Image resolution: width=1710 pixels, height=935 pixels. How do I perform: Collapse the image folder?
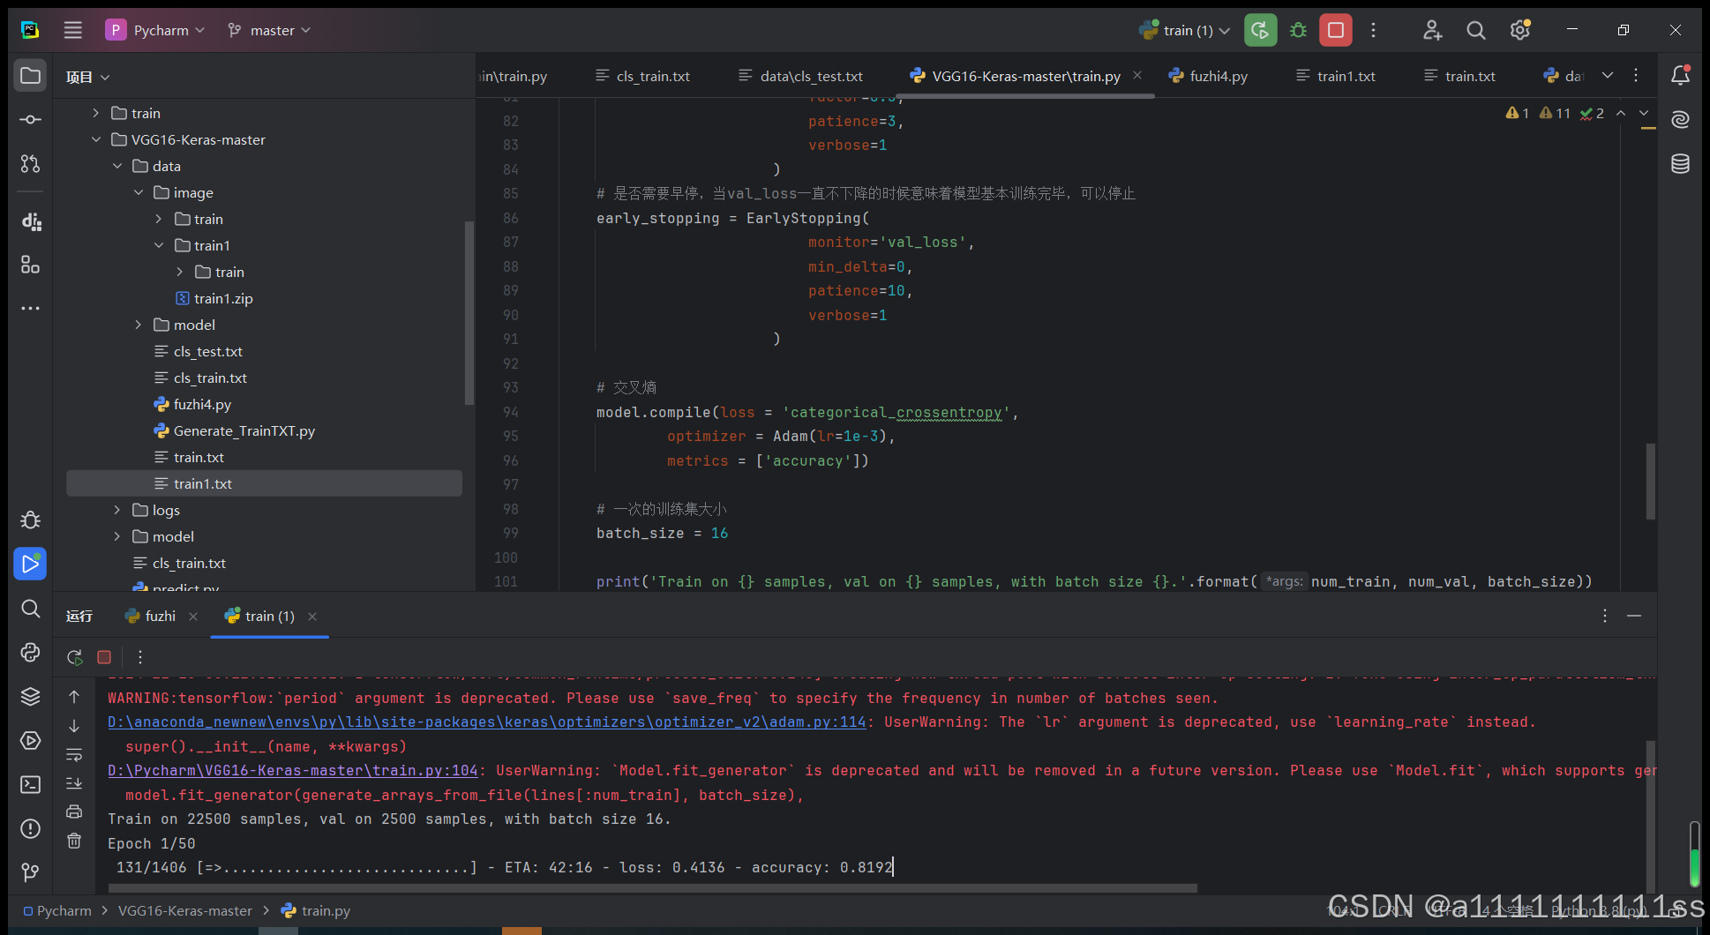coord(139,192)
